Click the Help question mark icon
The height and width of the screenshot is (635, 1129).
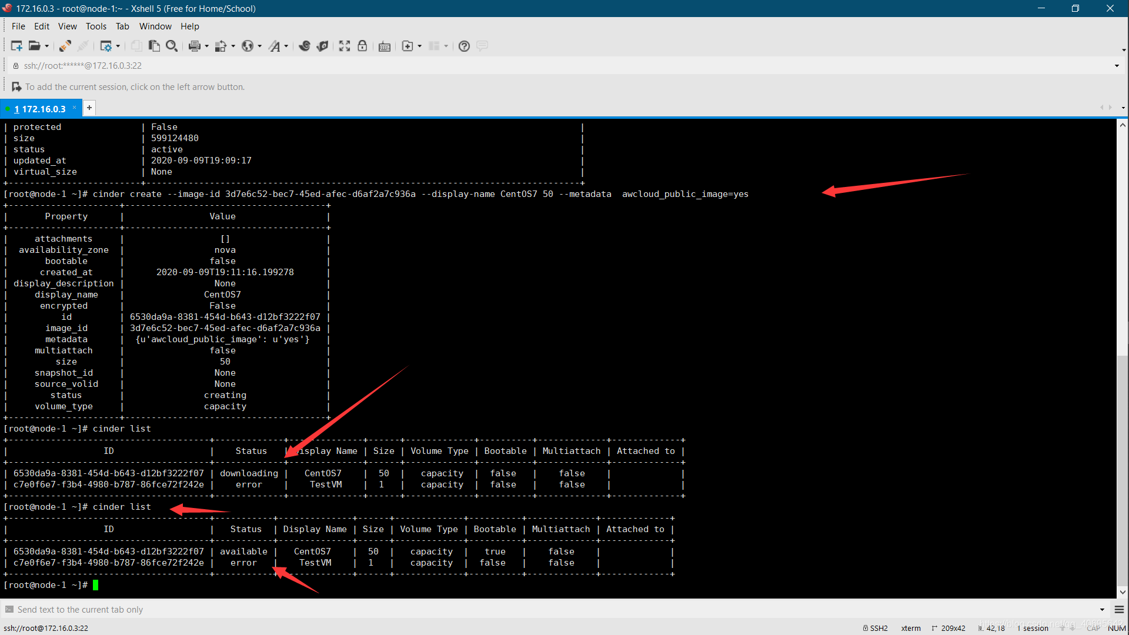point(464,46)
